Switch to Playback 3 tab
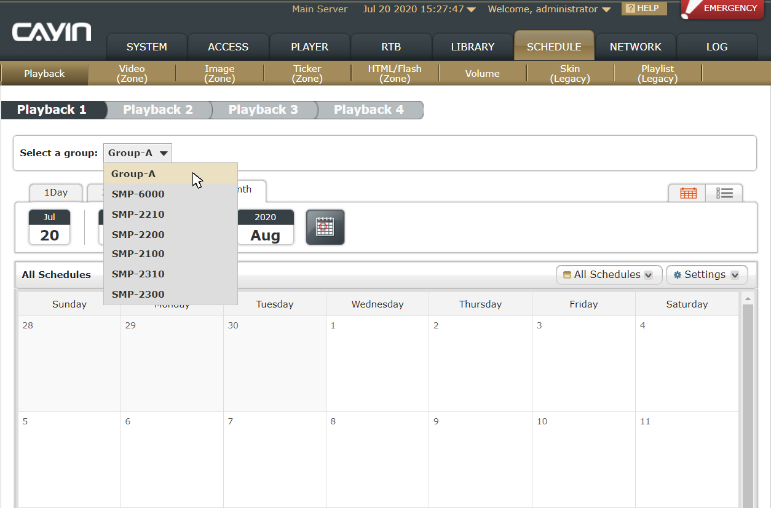771x508 pixels. point(263,110)
